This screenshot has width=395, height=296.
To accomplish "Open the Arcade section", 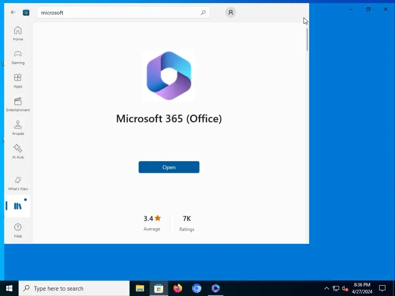I will pos(18,128).
